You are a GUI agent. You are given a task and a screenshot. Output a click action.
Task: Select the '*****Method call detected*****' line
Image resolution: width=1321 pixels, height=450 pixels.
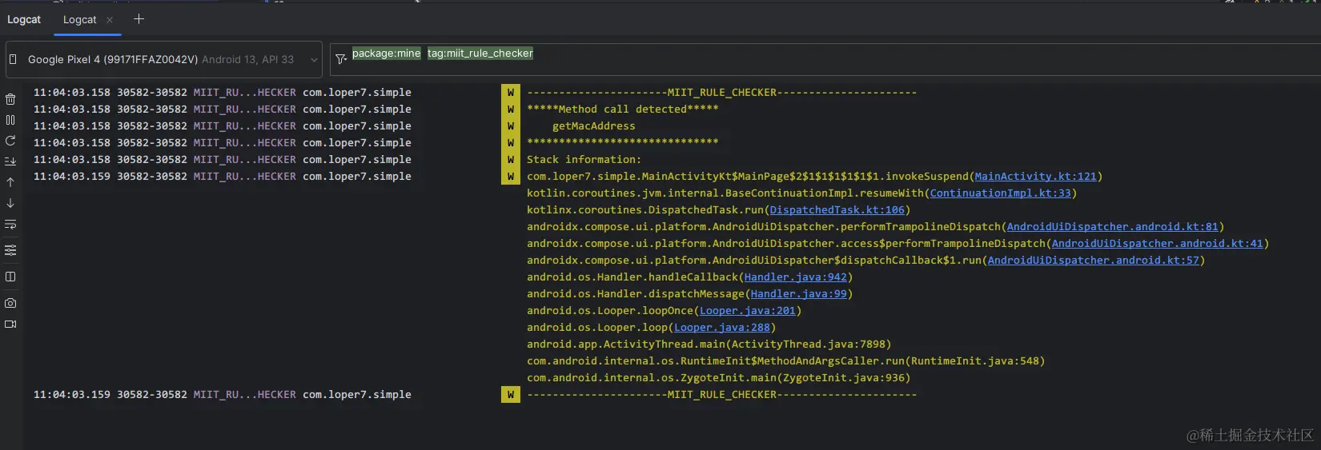[x=622, y=109]
